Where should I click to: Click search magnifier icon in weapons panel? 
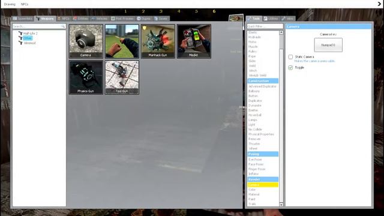point(63,26)
